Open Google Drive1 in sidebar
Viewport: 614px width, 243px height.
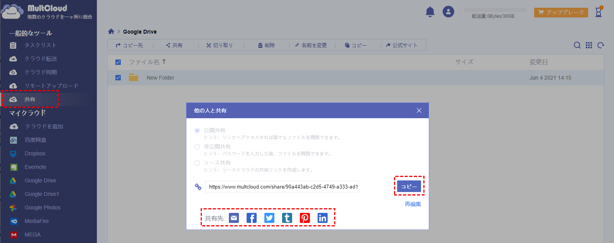(x=42, y=194)
